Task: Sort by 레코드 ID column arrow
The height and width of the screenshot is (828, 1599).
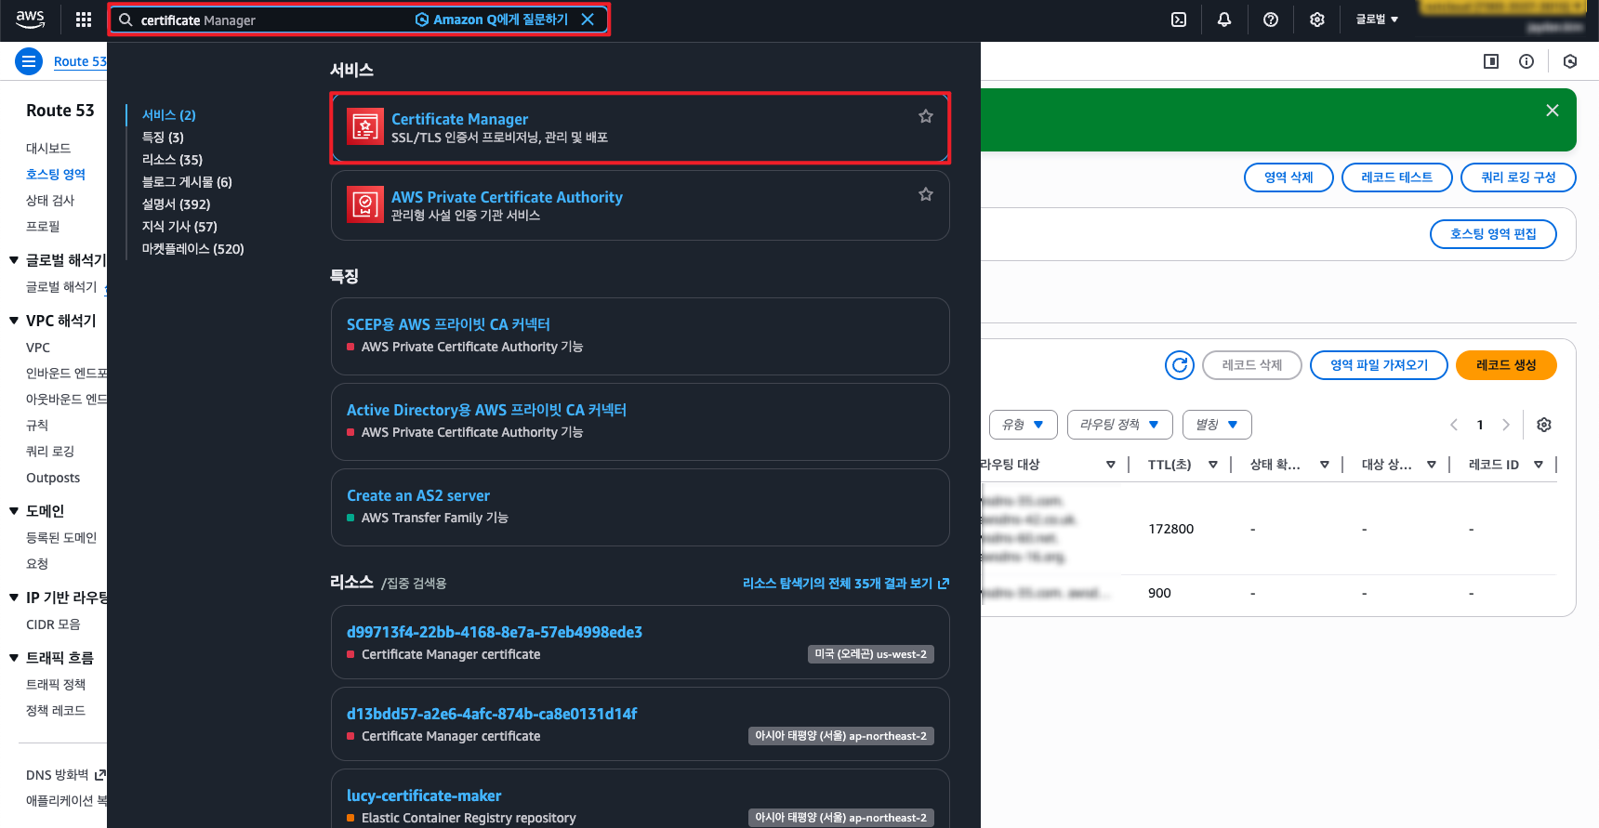Action: pyautogui.click(x=1539, y=465)
